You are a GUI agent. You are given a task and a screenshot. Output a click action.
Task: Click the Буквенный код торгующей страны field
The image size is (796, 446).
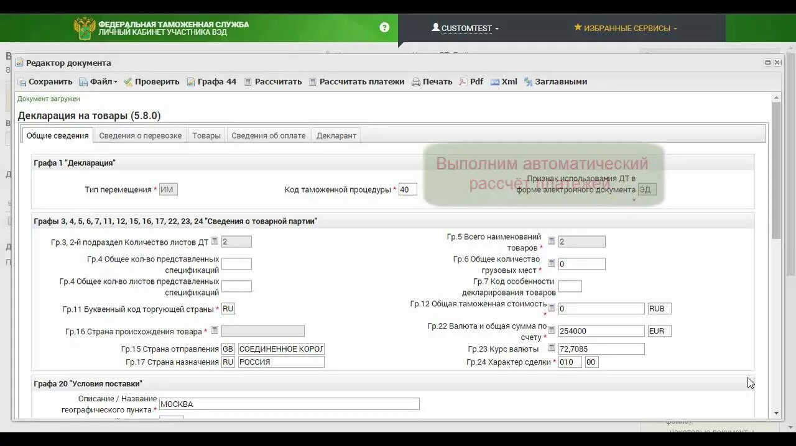point(228,309)
